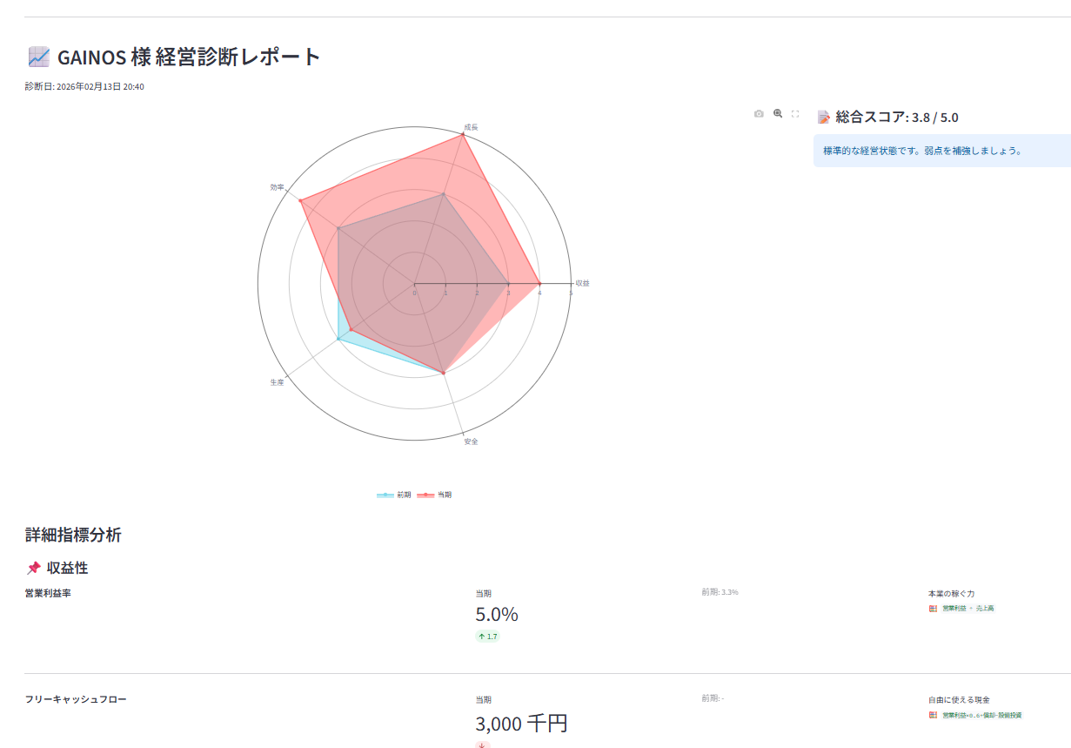Click the green ↑1.7 badge under 5.0%

[486, 637]
